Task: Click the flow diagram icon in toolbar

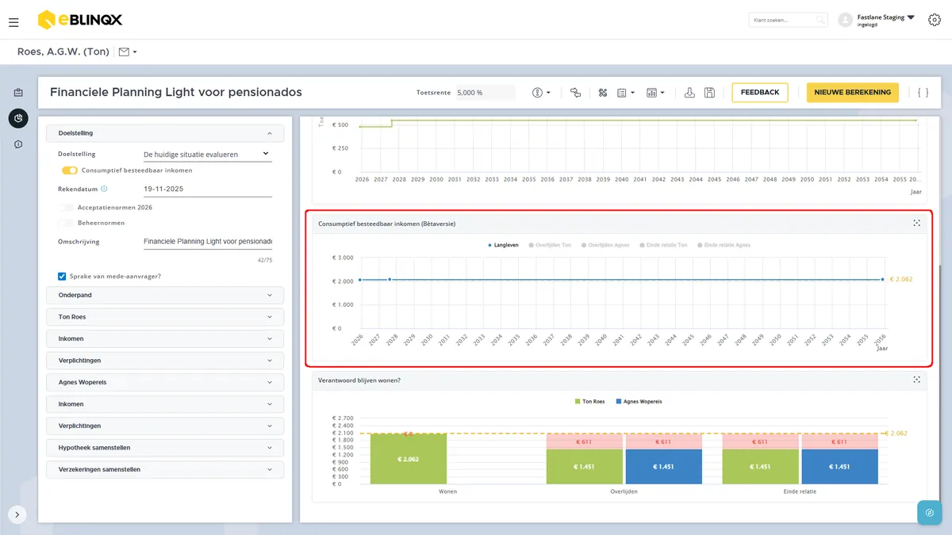Action: point(575,93)
